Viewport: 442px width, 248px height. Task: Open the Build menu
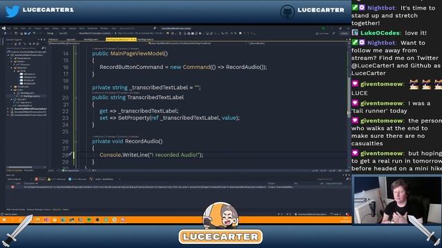pyautogui.click(x=46, y=28)
